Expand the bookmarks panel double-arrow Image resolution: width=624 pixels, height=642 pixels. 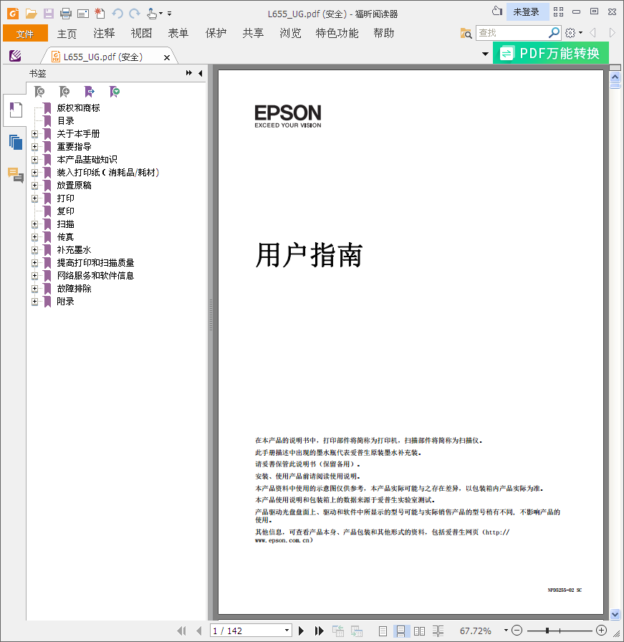188,73
